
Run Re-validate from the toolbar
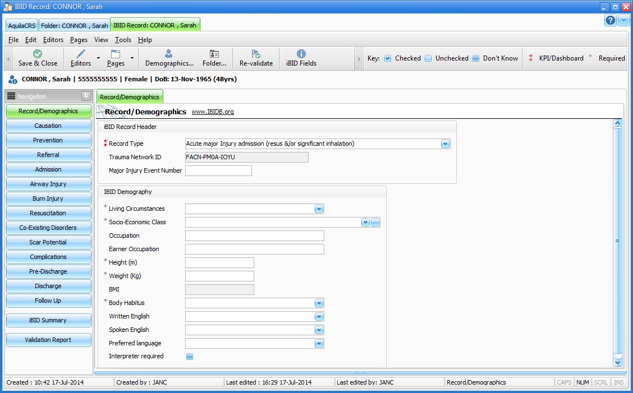(x=256, y=54)
